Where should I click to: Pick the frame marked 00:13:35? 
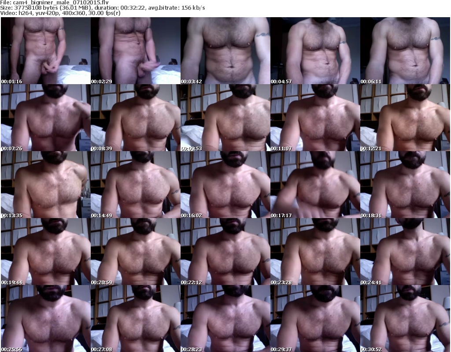[x=46, y=185]
